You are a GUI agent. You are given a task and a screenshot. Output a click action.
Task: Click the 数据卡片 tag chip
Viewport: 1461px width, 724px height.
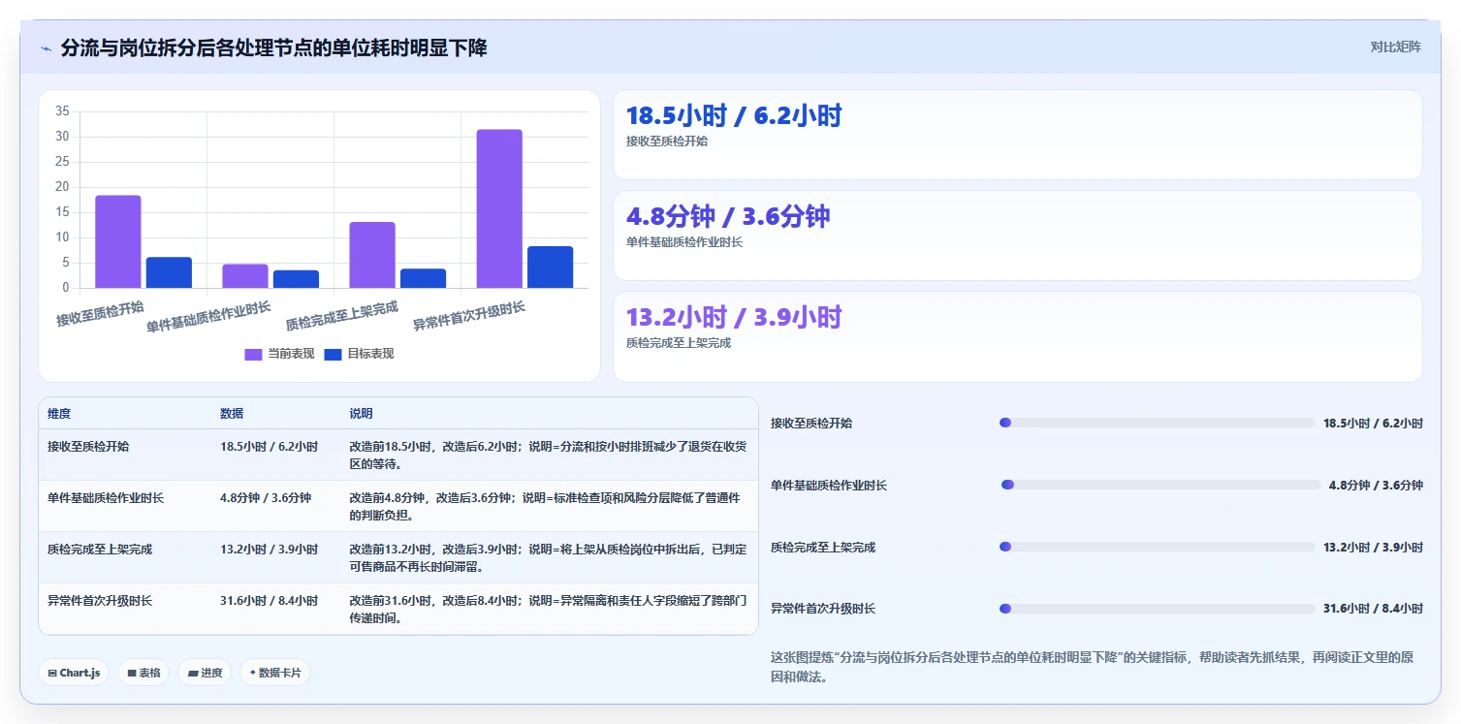pyautogui.click(x=275, y=673)
